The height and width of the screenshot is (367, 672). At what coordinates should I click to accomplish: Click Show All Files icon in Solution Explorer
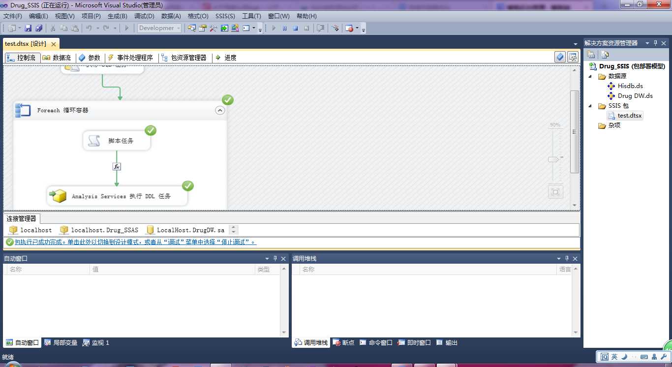point(605,55)
